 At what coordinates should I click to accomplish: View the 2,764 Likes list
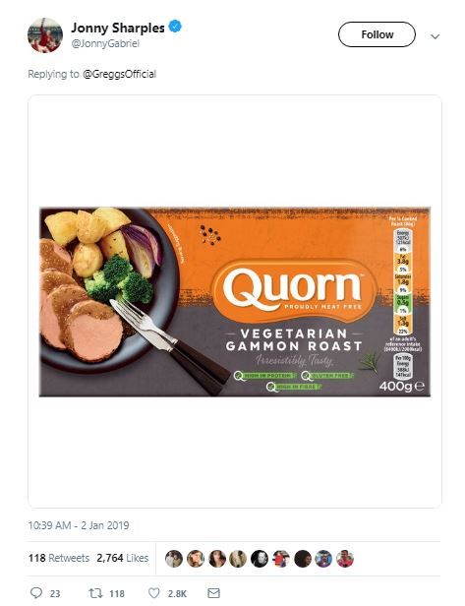[x=123, y=558]
